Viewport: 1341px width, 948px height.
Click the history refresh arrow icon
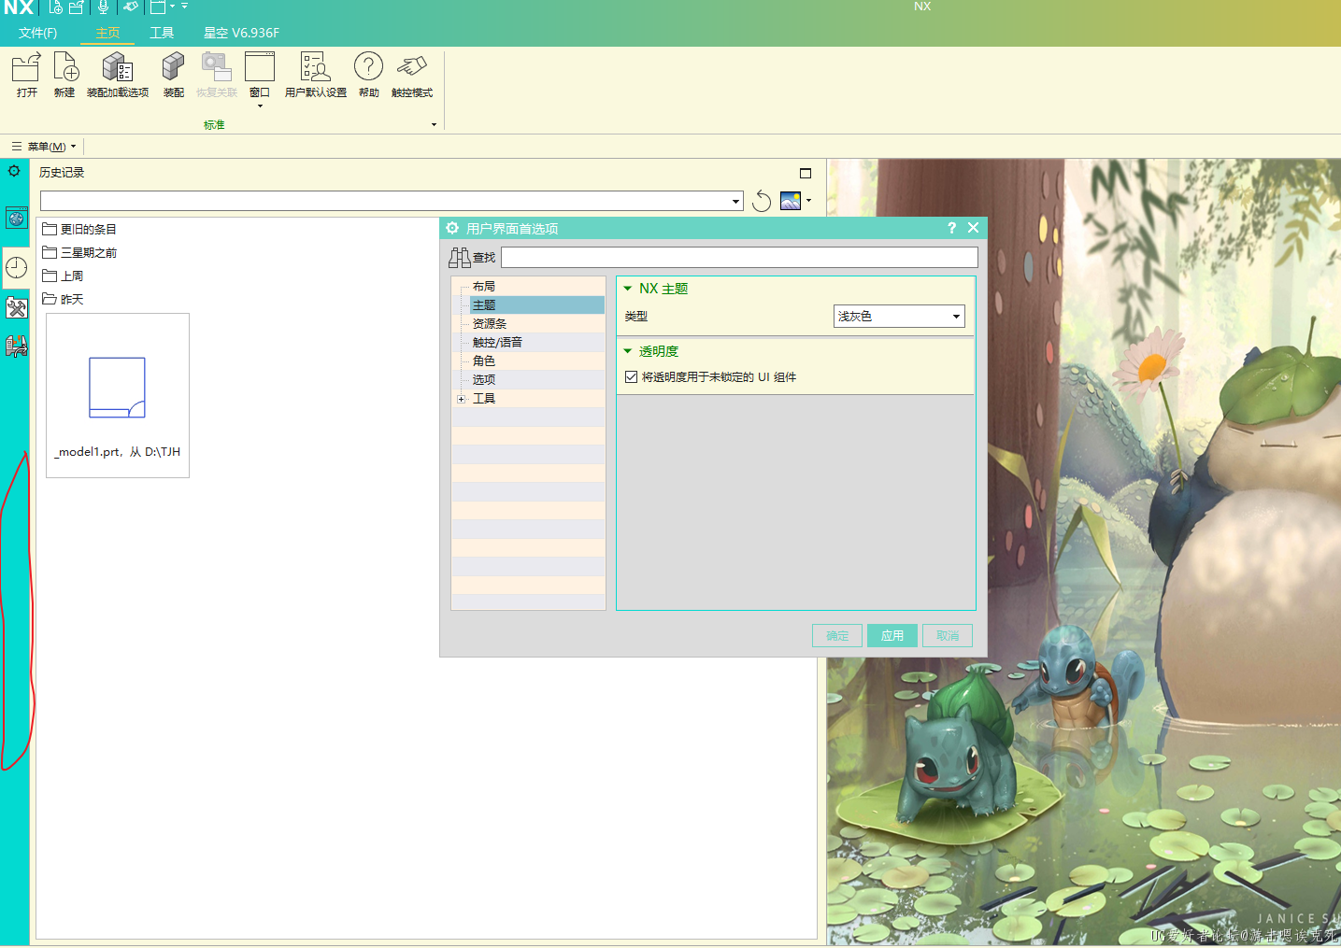762,201
